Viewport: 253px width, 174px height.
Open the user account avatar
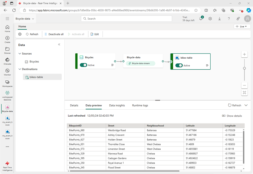[248, 19]
